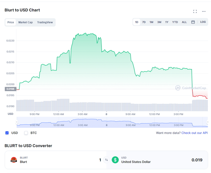
Task: Click the BLURT to USD Converter heading
Action: 28,146
